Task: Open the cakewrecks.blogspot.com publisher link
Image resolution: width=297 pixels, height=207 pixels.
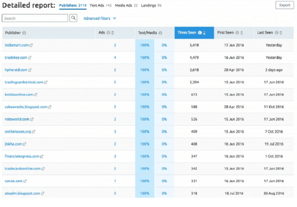Action: point(26,107)
